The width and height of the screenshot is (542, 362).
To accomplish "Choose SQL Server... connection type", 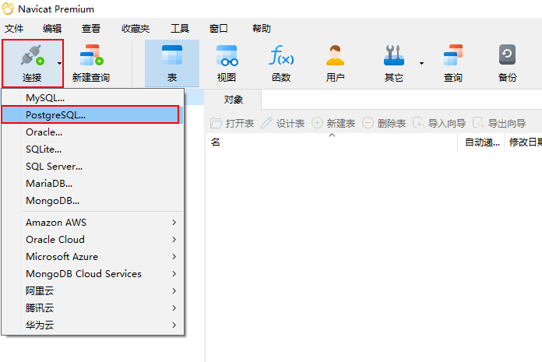I will pyautogui.click(x=93, y=167).
